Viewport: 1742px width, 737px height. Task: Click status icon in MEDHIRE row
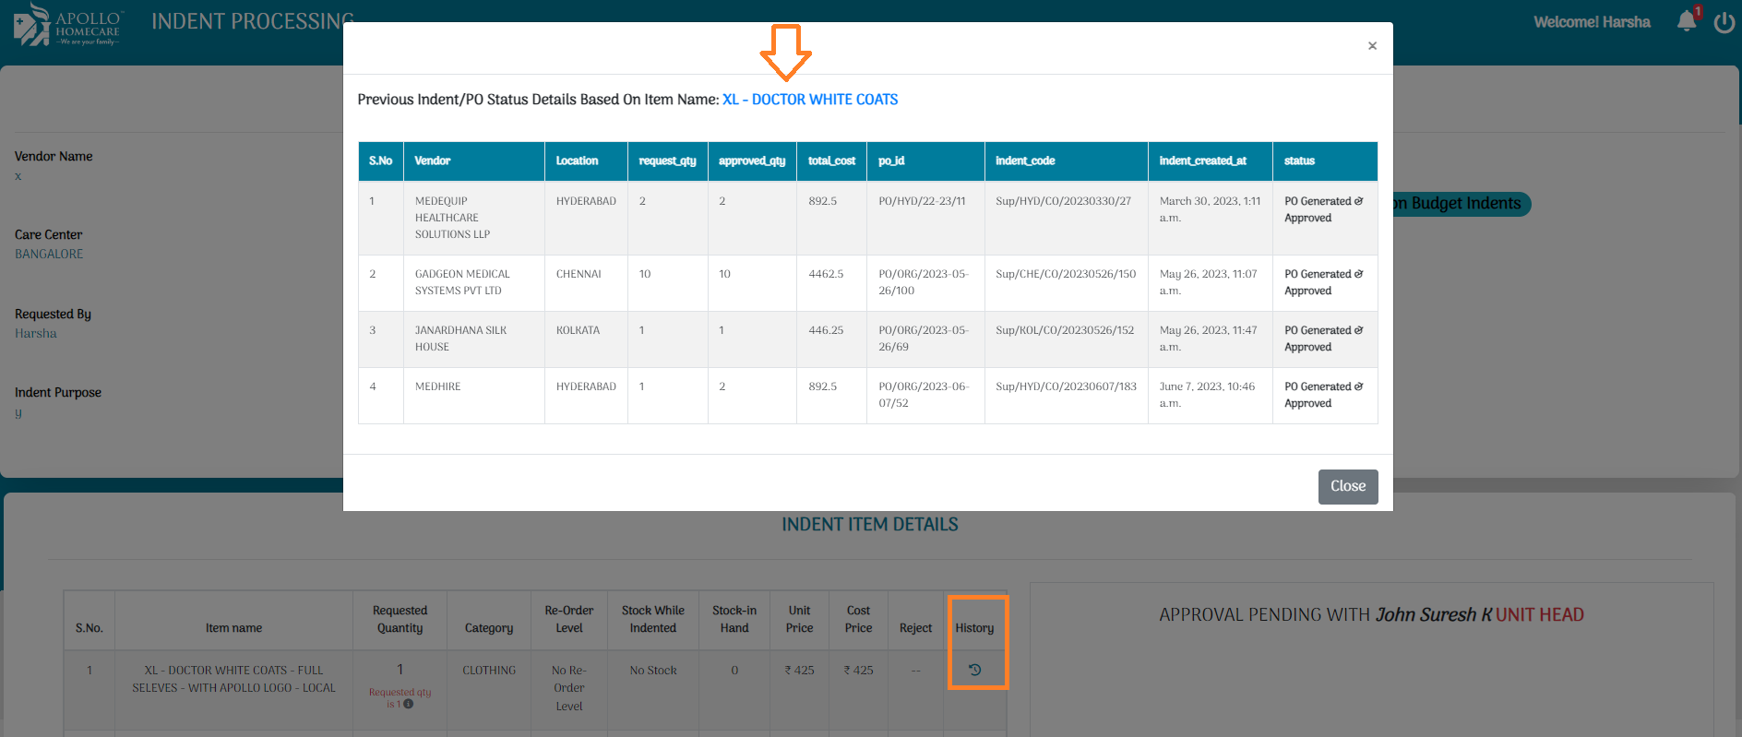point(1358,386)
